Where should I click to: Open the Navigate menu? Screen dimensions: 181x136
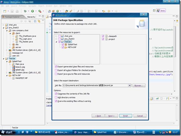pos(32,6)
